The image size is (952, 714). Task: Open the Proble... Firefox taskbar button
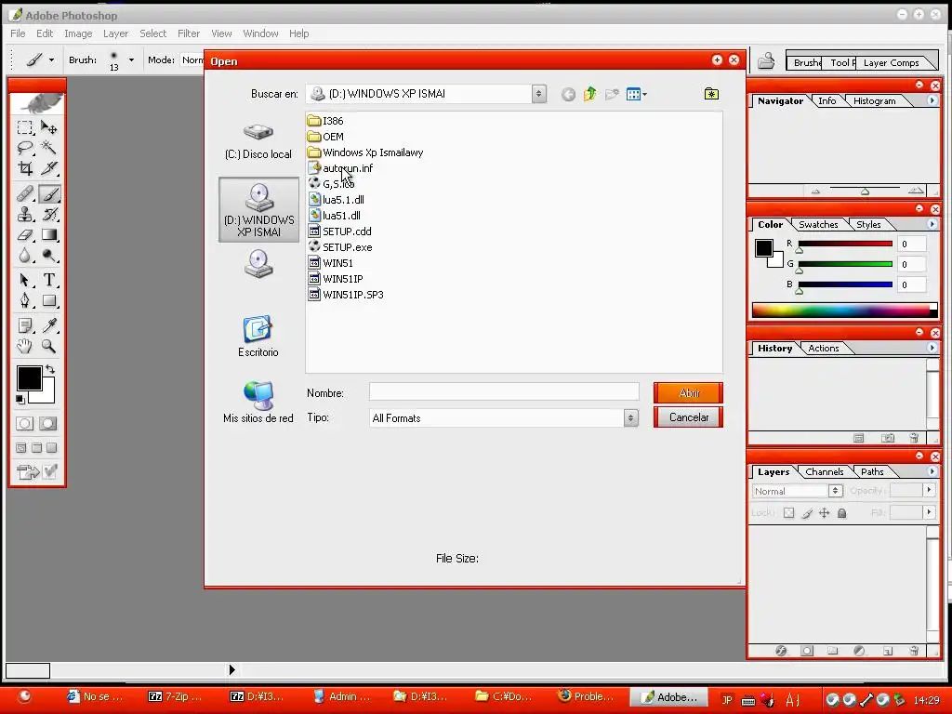(586, 697)
